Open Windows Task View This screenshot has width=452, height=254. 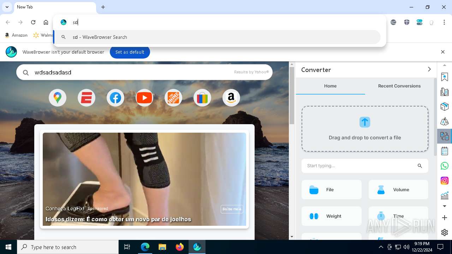click(x=127, y=247)
